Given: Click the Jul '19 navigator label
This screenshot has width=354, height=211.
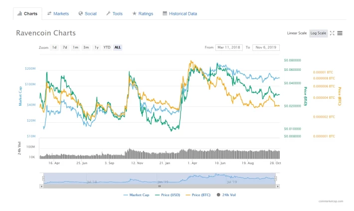Looking at the screenshot, I should point(232,182).
